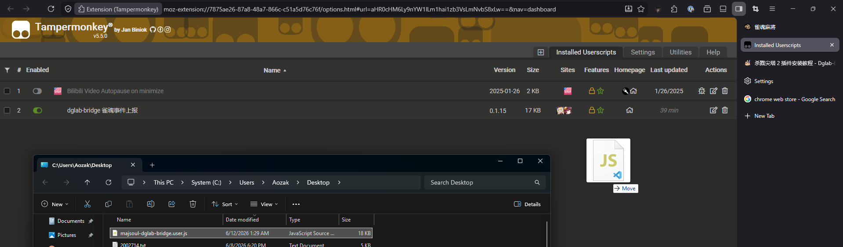Click Share icon in File Explorer toolbar
The width and height of the screenshot is (843, 247).
coord(172,204)
